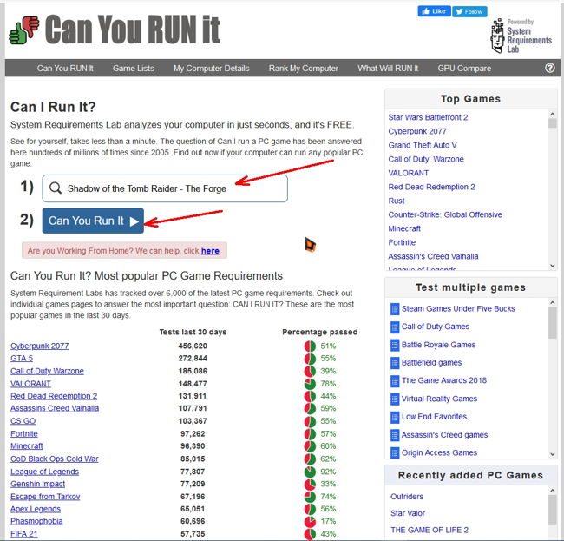Open Star Wars Battlefront 2 in Top Games

[x=428, y=117]
